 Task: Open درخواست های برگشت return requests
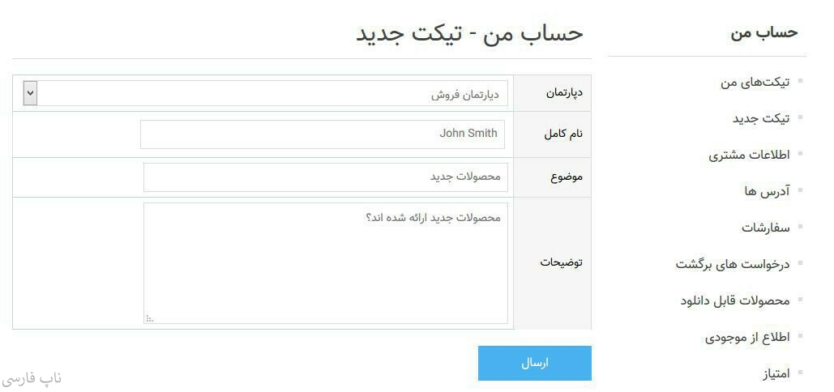coord(733,264)
